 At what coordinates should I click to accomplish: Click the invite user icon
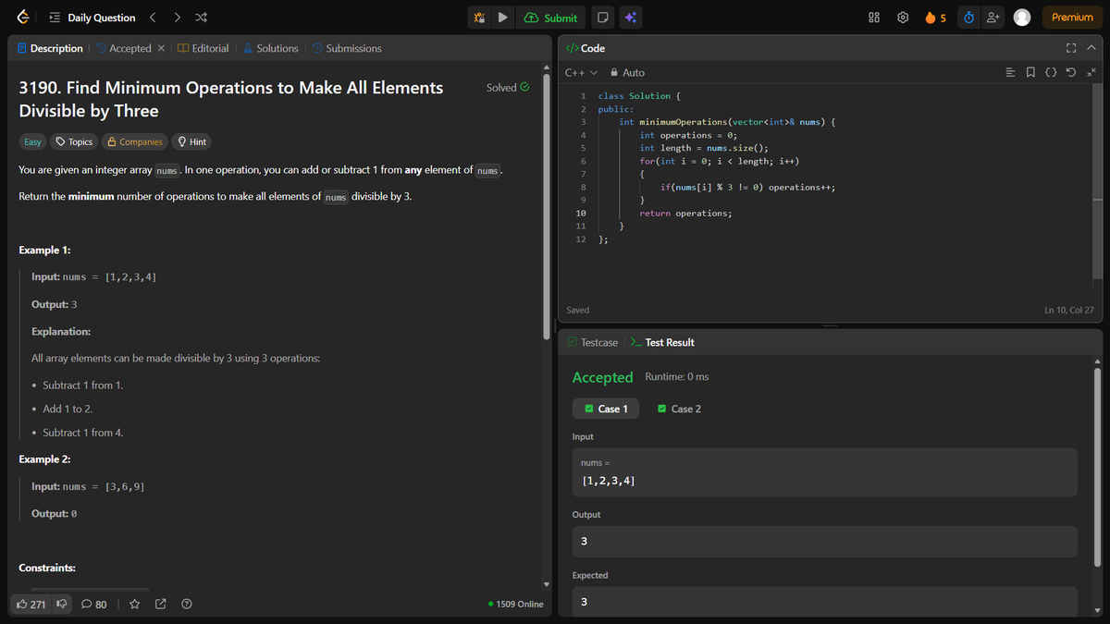[x=993, y=18]
